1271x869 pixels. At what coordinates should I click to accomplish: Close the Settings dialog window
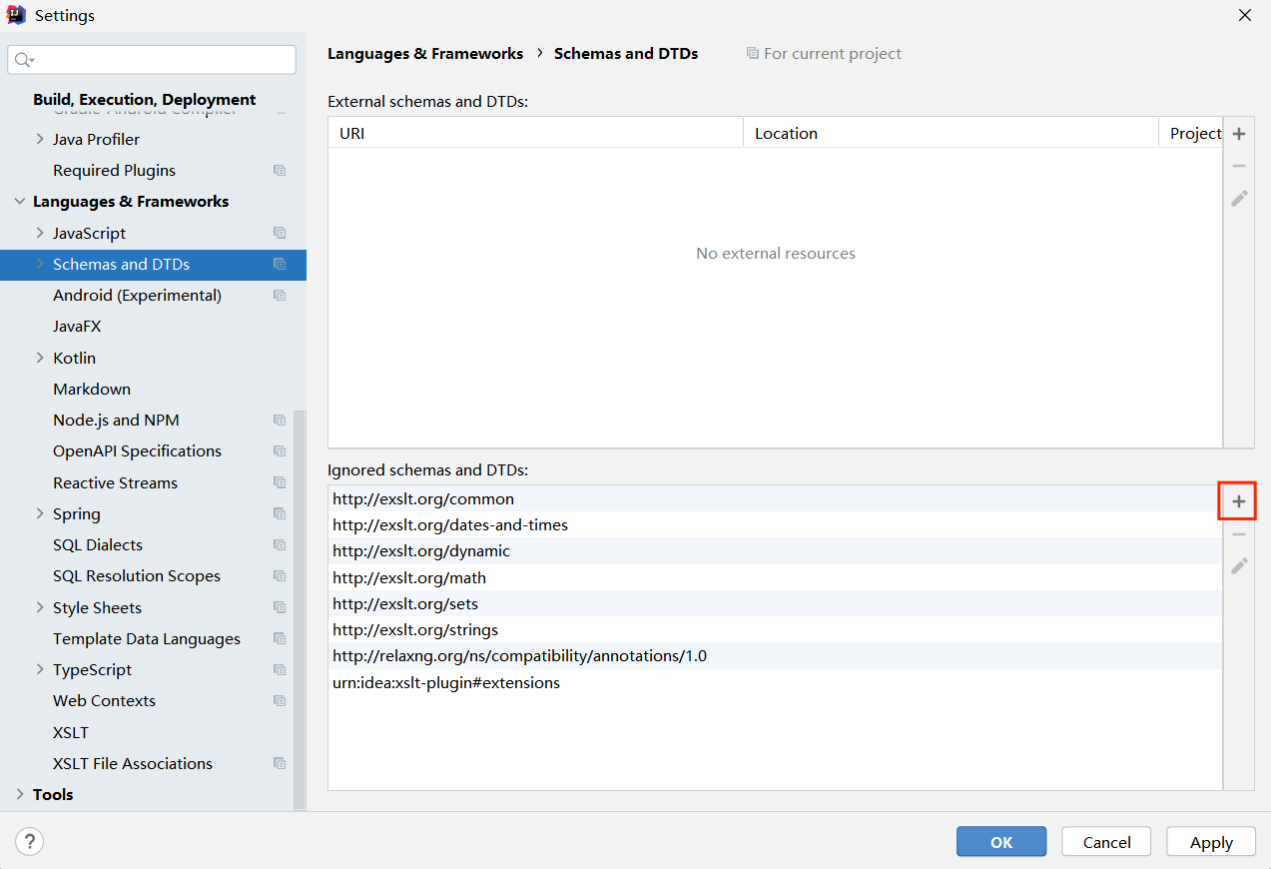[1245, 15]
